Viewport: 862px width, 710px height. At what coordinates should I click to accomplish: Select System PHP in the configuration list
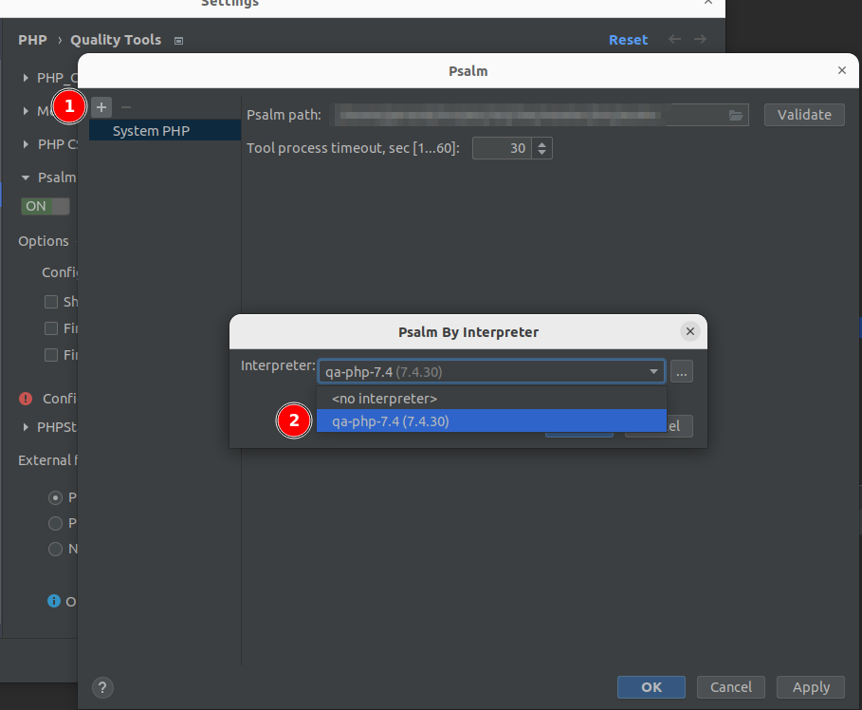point(165,131)
